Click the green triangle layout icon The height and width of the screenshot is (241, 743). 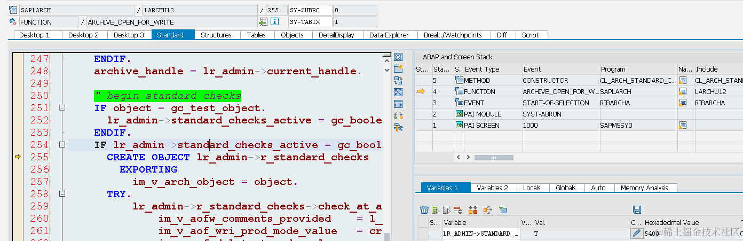coord(502,210)
